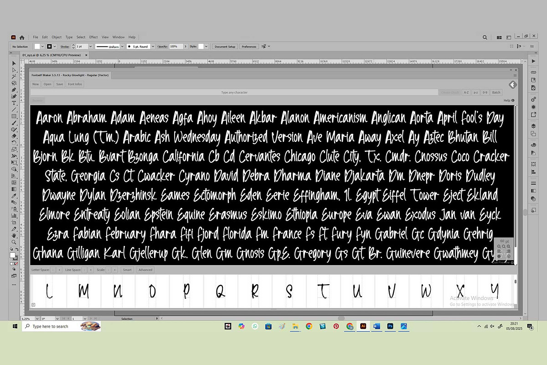Select the Magic Wand tool
This screenshot has width=547, height=365.
coord(14,77)
